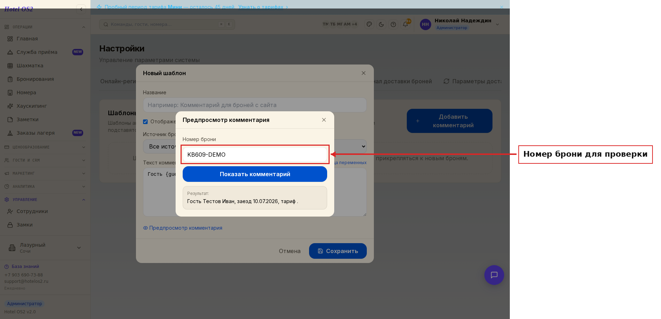Toggle the Отображать checkbox in template dialog
Viewport: 661px width, 319px height.
tap(145, 122)
